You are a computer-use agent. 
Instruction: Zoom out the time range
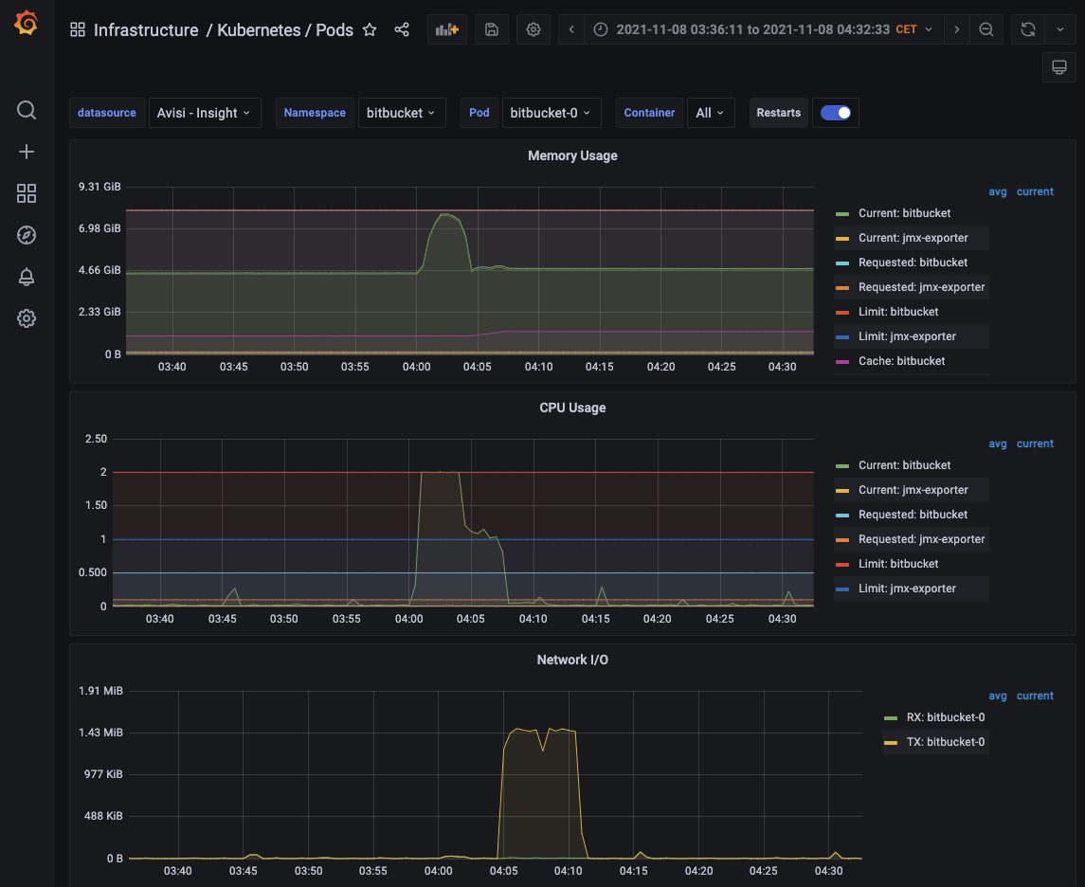[986, 29]
